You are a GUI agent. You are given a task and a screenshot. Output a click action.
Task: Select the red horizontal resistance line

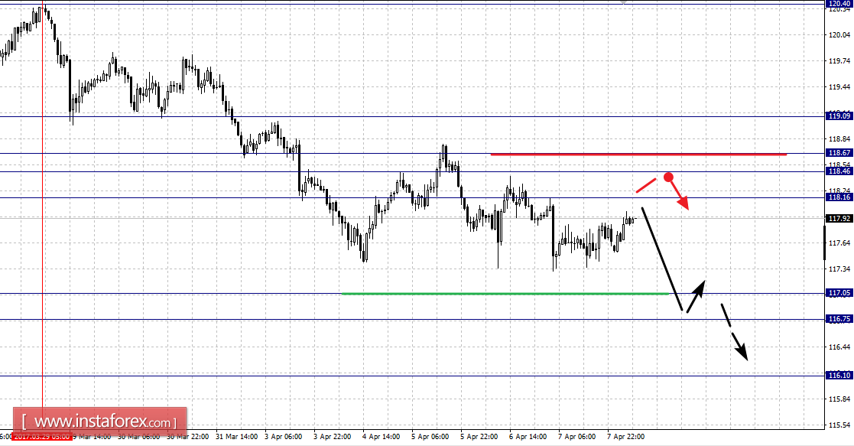pyautogui.click(x=638, y=155)
